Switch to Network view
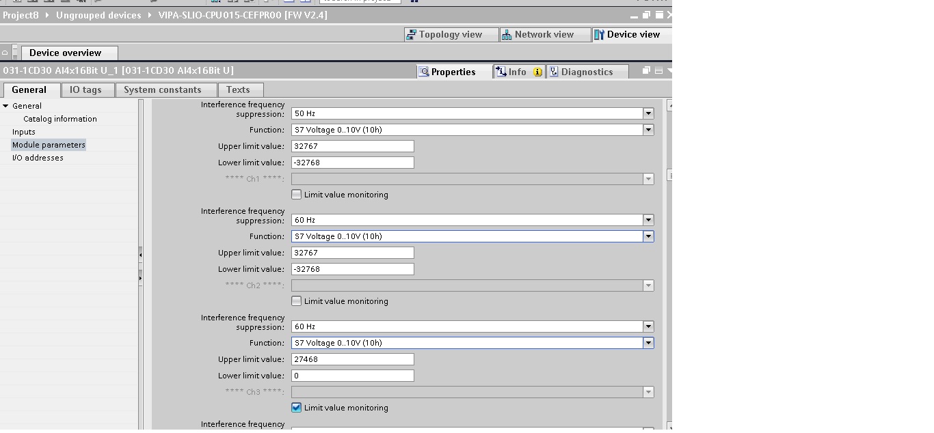Viewport: 934px width, 433px height. coord(544,35)
